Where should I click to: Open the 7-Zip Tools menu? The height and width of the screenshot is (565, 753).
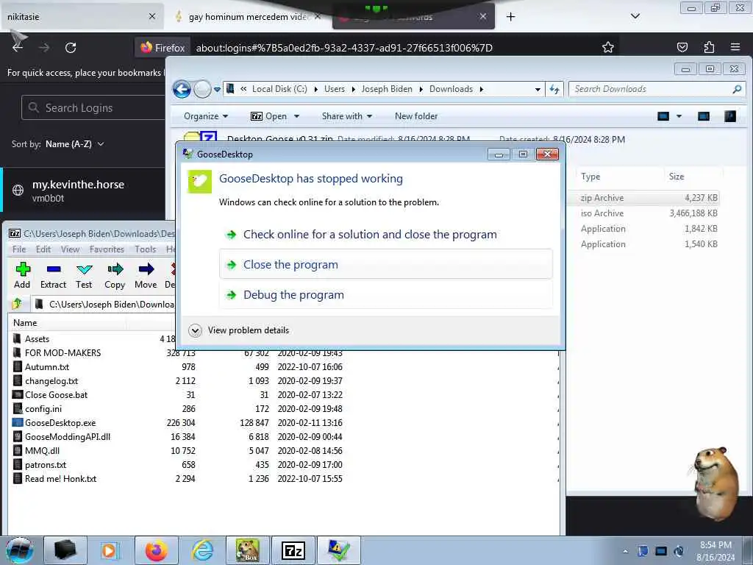[145, 249]
